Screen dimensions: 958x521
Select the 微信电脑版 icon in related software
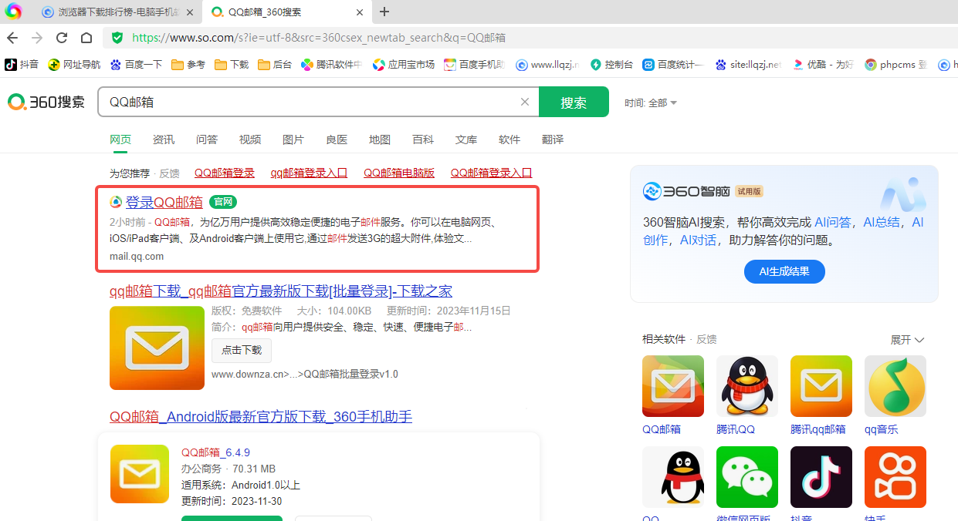point(746,476)
